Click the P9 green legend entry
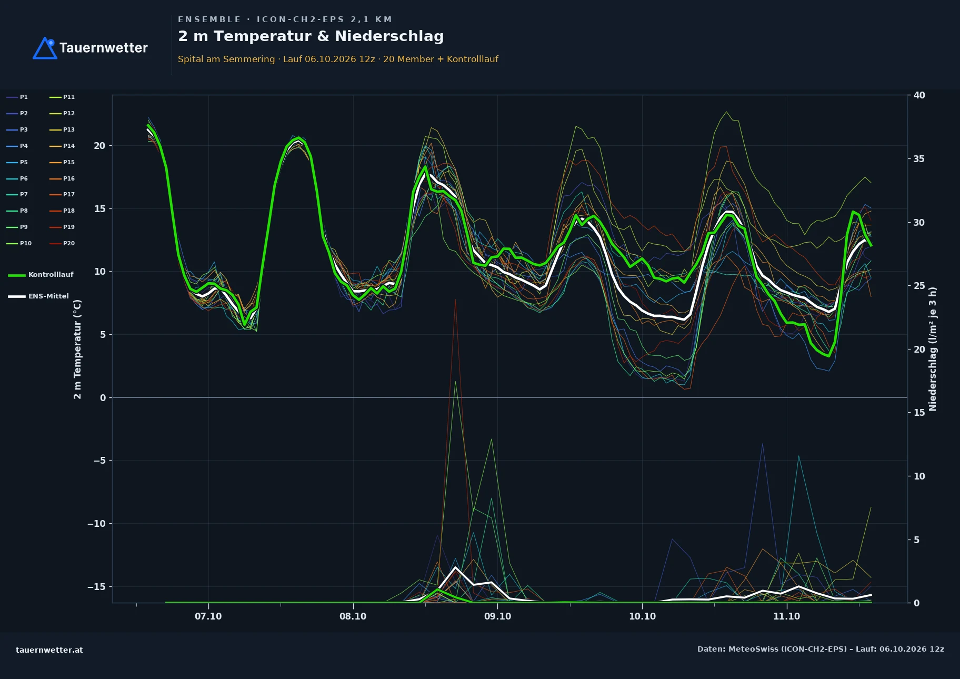 click(17, 227)
